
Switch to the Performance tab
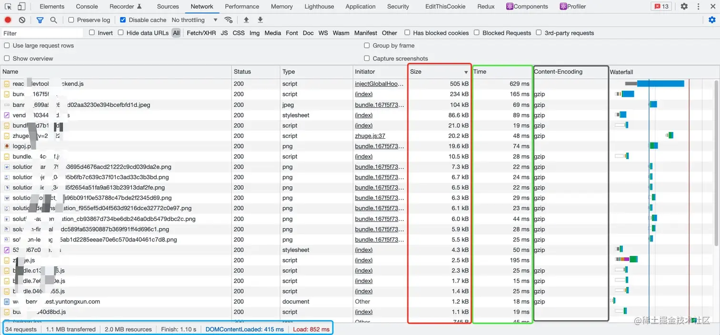click(x=242, y=7)
